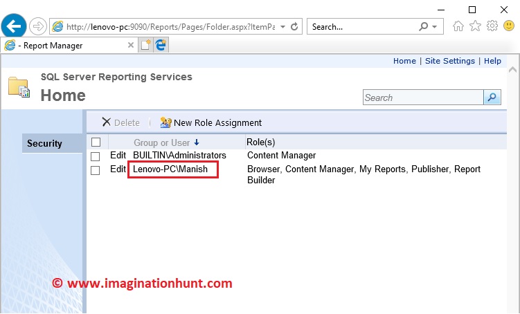Select the Report Manager browser tab
Viewport: 520px width, 314px height.
click(x=69, y=45)
